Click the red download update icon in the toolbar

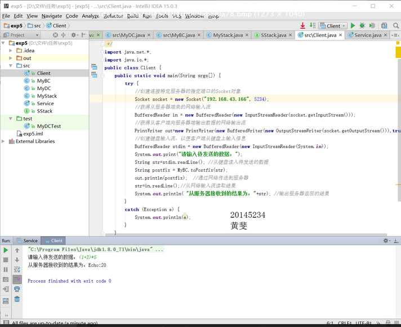(302, 25)
